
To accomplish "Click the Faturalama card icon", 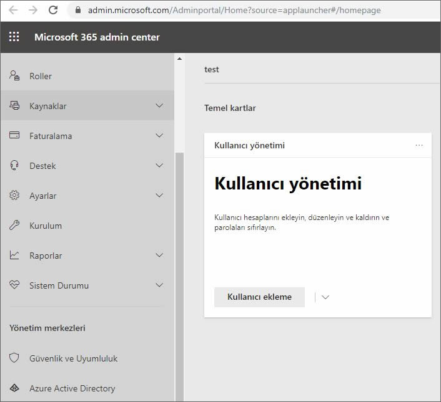I will (x=14, y=135).
